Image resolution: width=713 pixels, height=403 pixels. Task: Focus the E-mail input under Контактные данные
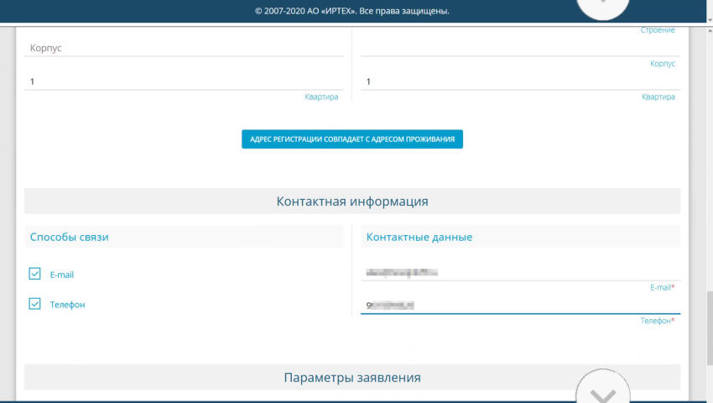coord(520,272)
